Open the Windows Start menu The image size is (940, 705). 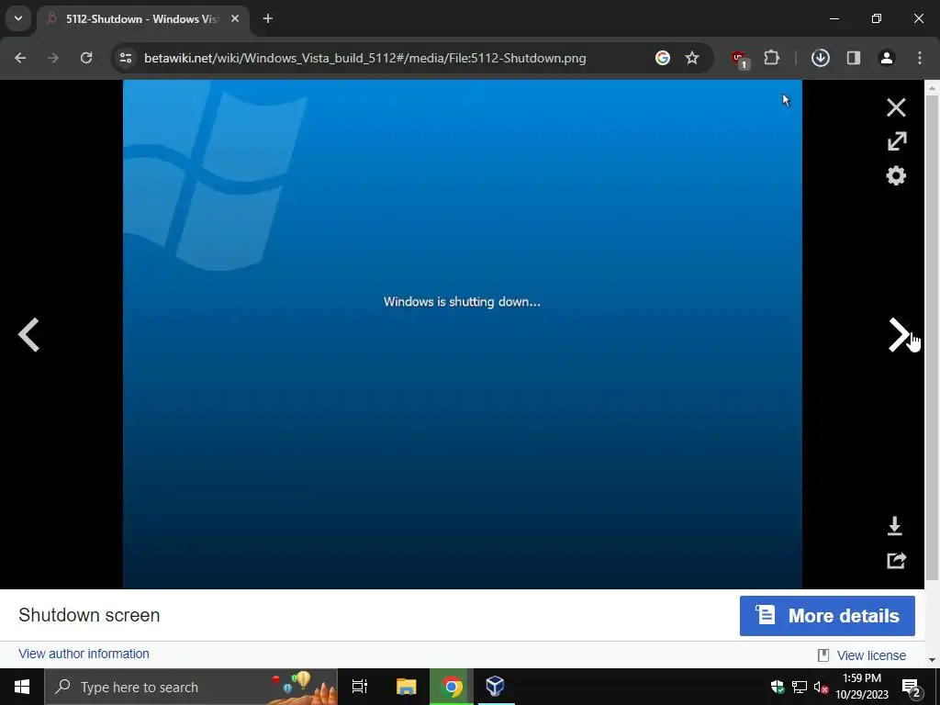22,687
